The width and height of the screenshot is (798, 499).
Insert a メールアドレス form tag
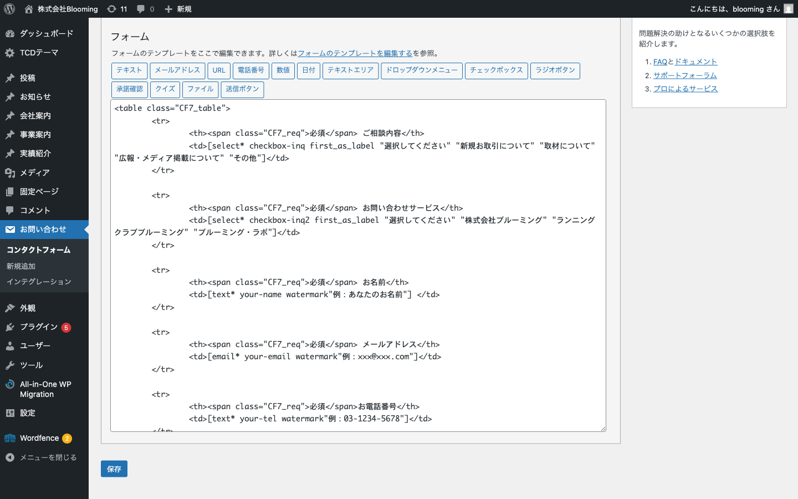(177, 70)
